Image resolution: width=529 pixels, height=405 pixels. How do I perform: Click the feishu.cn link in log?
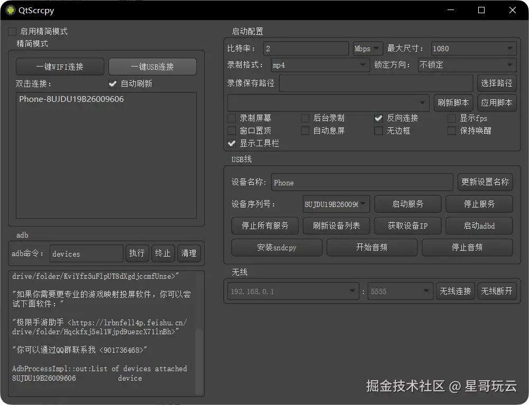coord(99,327)
